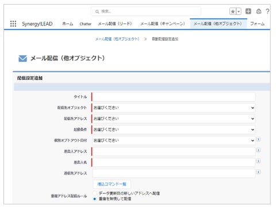Open the Trailhead guidance cloud icon

click(259, 11)
